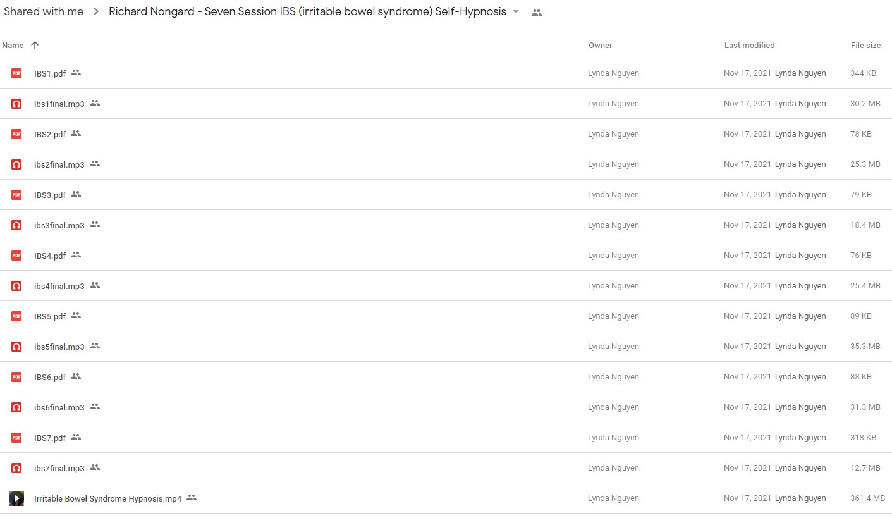Click video thumbnail of Irritable Bowel Syndrome Hypnosis.mp4

(x=16, y=498)
